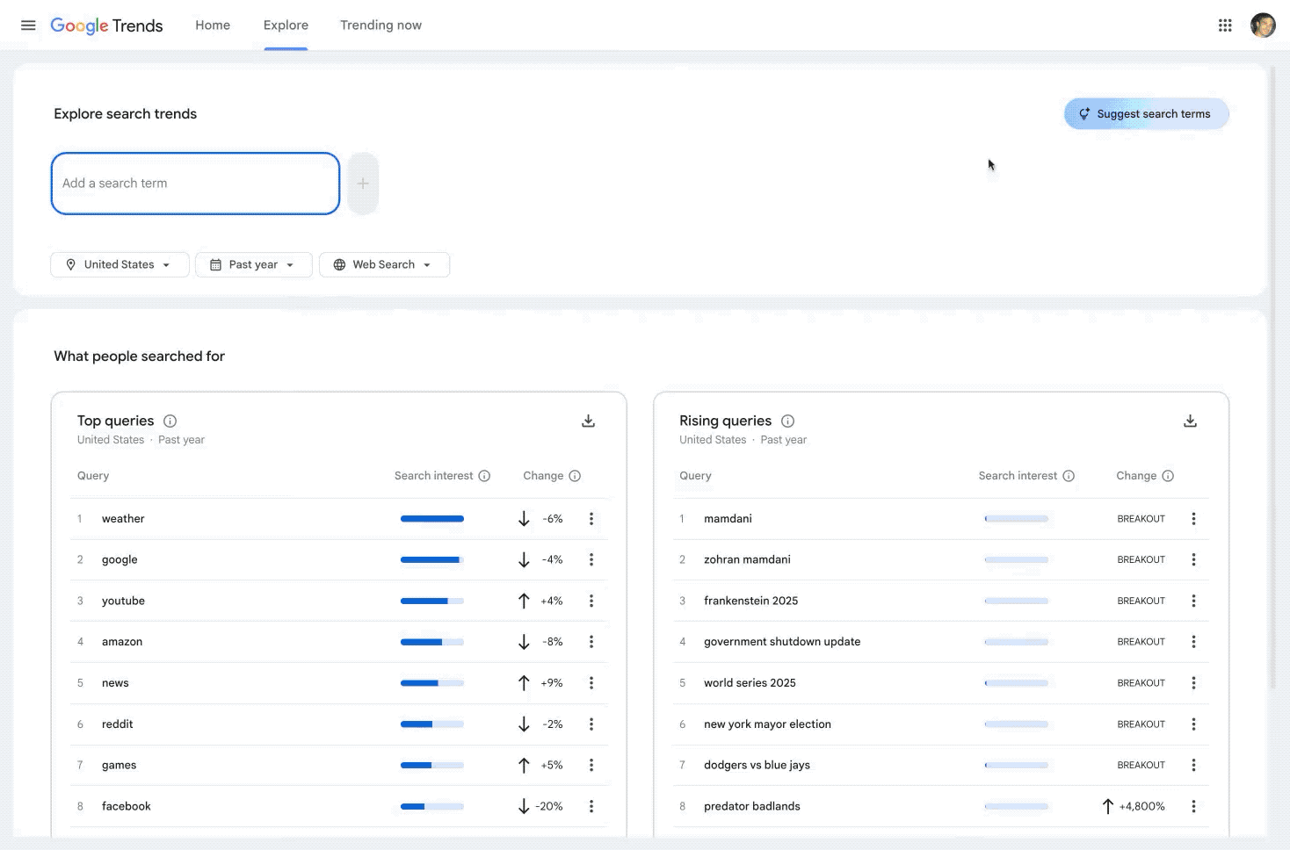Focus the Add a search term field
Screen dimensions: 1290x850
(x=195, y=184)
